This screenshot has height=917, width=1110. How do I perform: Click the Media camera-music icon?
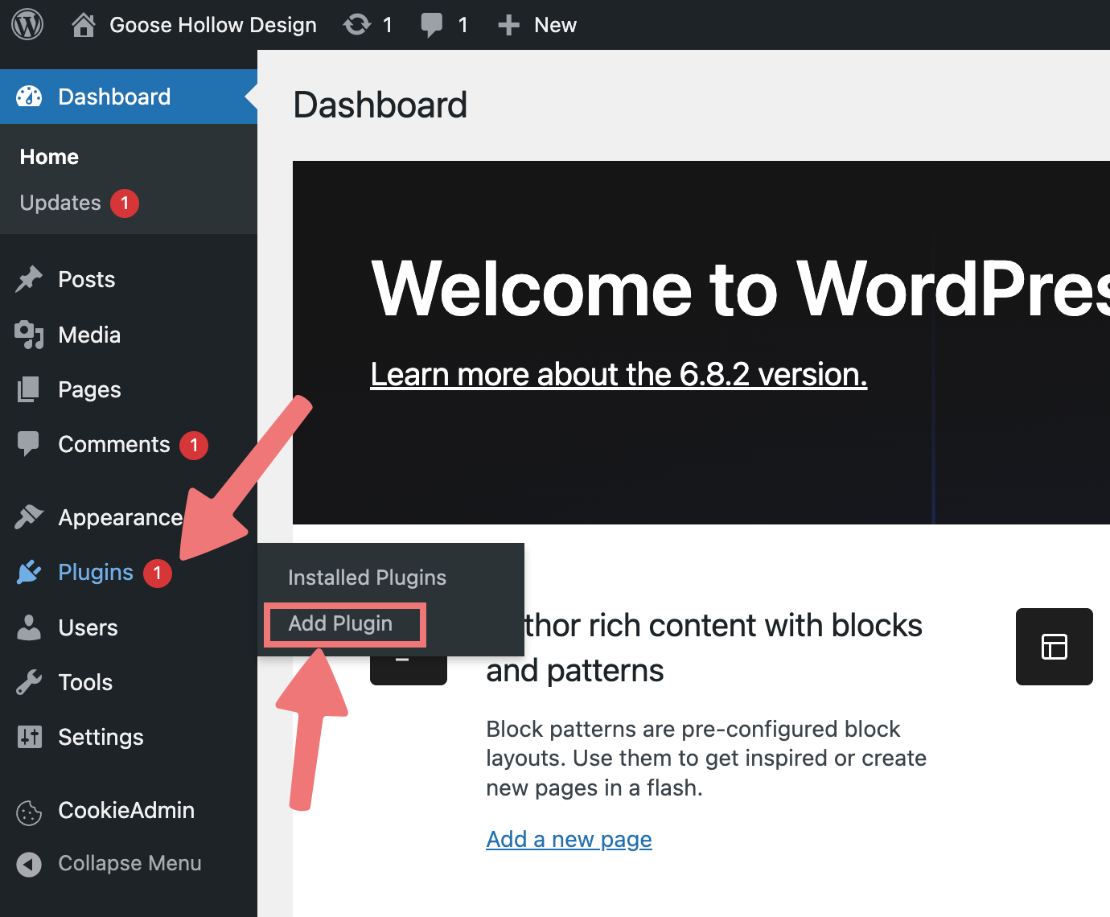tap(29, 335)
